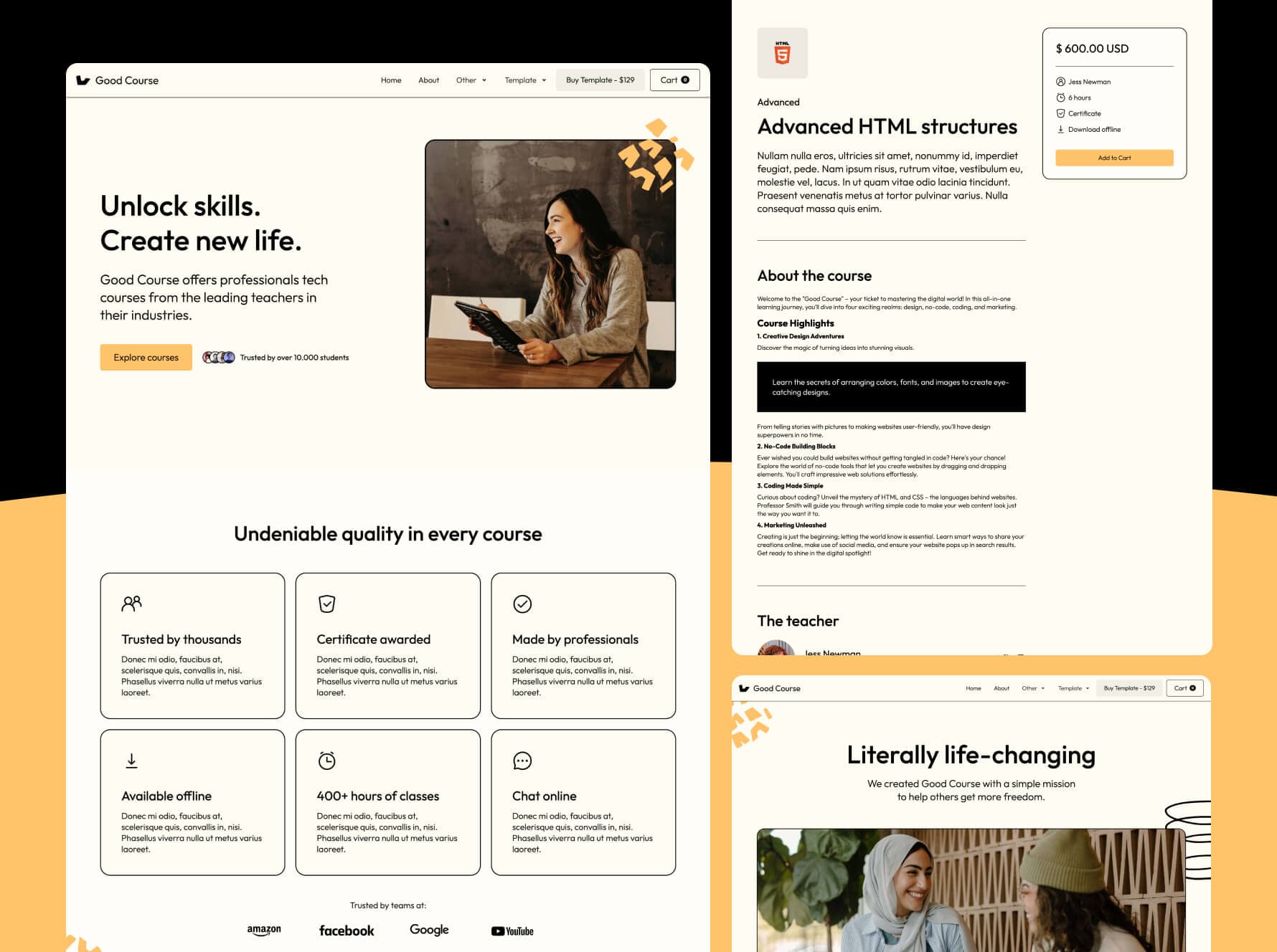Click the Google logo under Trusted by teams
Screen dimensions: 1277x952
click(x=429, y=930)
